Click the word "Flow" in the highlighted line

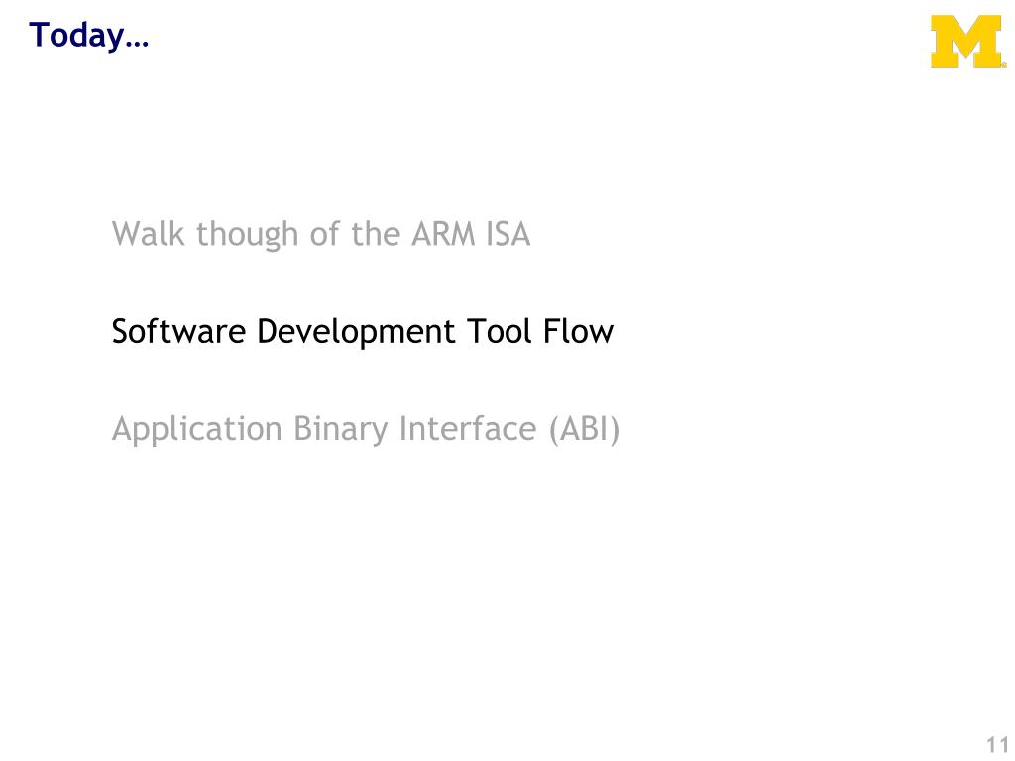point(578,331)
